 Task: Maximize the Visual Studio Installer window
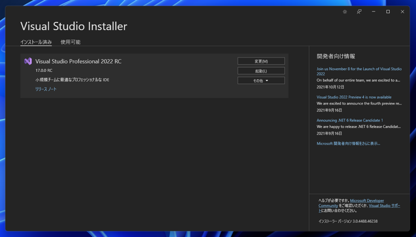click(x=388, y=11)
